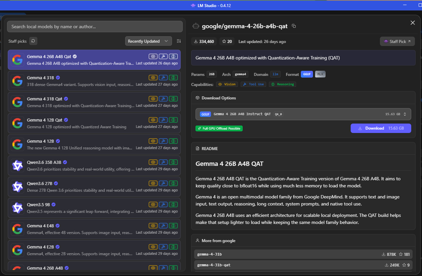
Task: Click the reasoning icon on Gemma 4 26B A4B Qat row
Action: pyautogui.click(x=173, y=56)
